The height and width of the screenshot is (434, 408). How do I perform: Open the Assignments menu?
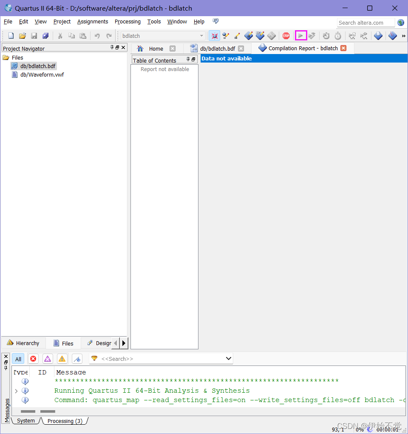click(x=93, y=22)
